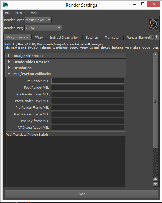Collapse the MEL/Python callbacks section
162x203 pixels.
[x=66, y=74]
